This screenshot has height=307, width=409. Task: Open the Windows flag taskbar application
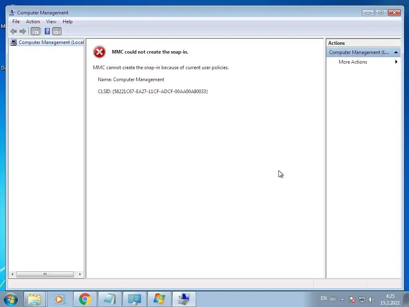point(159,299)
